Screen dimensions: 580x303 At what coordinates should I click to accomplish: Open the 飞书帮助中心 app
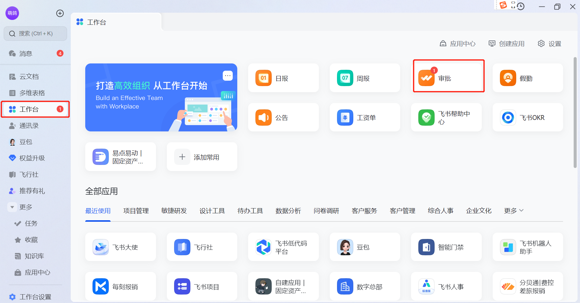coord(446,117)
